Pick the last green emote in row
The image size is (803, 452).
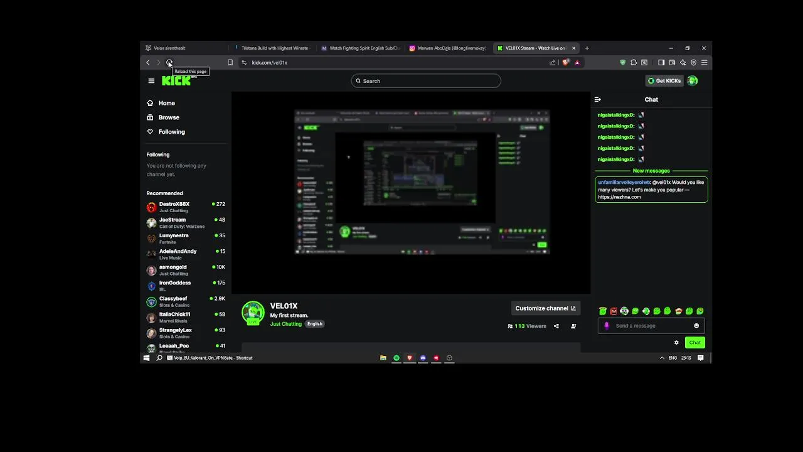coord(700,311)
